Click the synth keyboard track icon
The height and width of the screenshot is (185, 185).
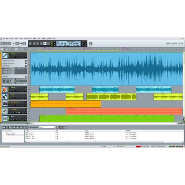pyautogui.click(x=5, y=104)
